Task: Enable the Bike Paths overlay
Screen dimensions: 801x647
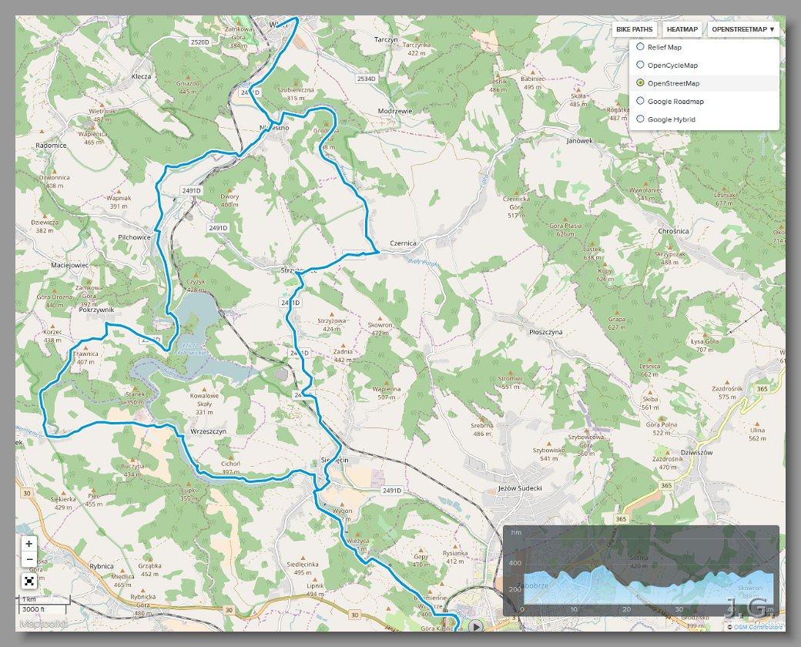Action: [635, 29]
